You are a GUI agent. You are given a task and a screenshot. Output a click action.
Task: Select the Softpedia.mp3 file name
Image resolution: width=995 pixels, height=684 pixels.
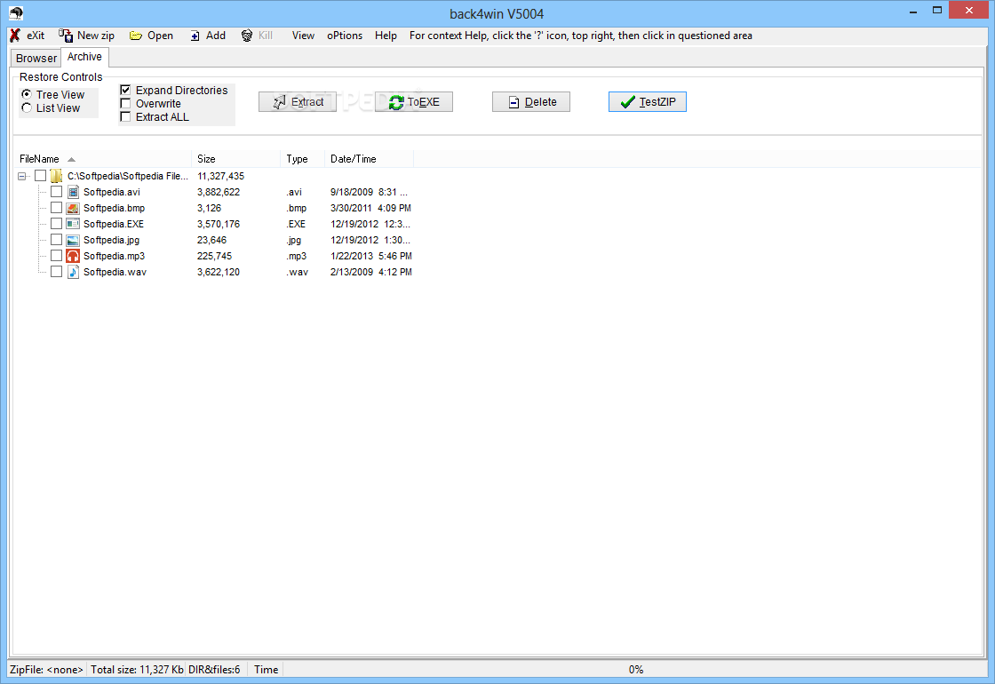tap(115, 256)
